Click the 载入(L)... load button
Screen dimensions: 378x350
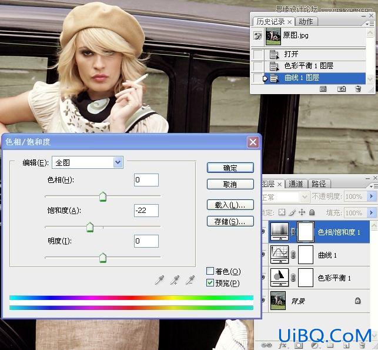click(x=230, y=205)
